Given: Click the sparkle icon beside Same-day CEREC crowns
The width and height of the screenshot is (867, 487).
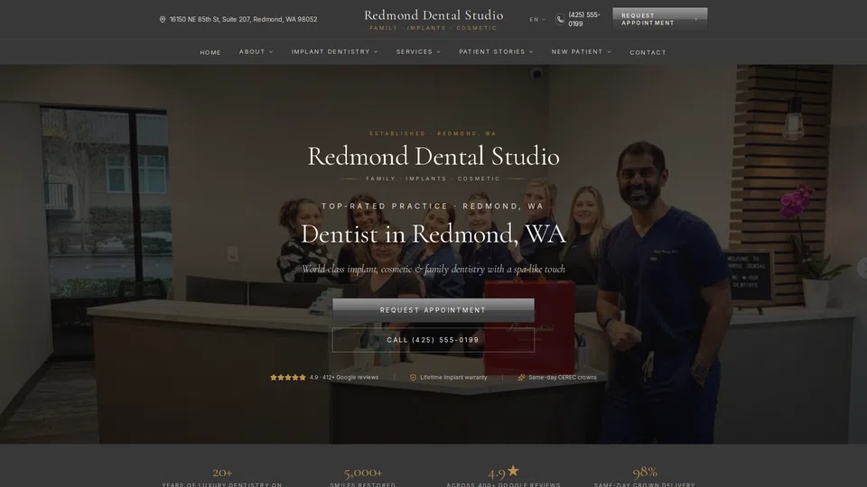Looking at the screenshot, I should [x=521, y=378].
